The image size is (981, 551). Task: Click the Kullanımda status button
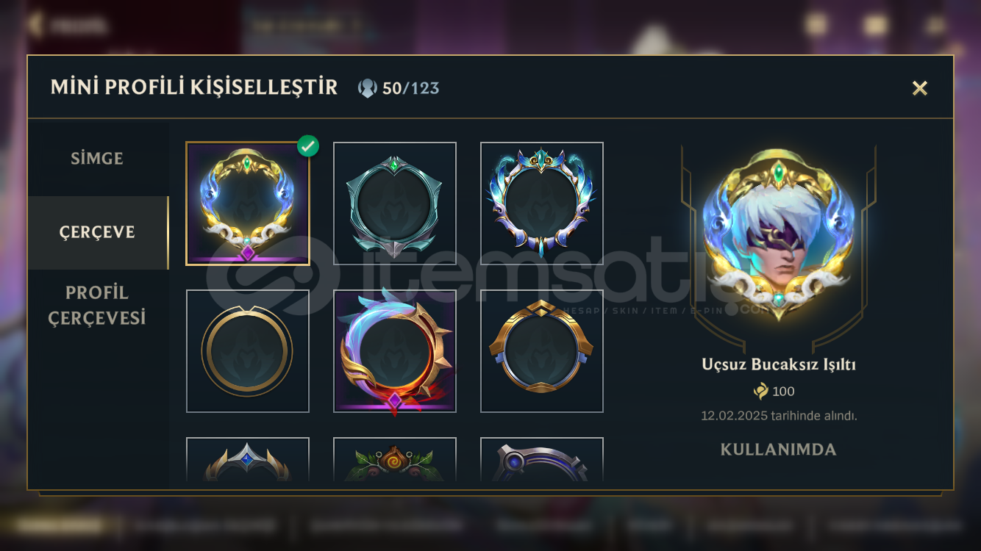(x=779, y=450)
